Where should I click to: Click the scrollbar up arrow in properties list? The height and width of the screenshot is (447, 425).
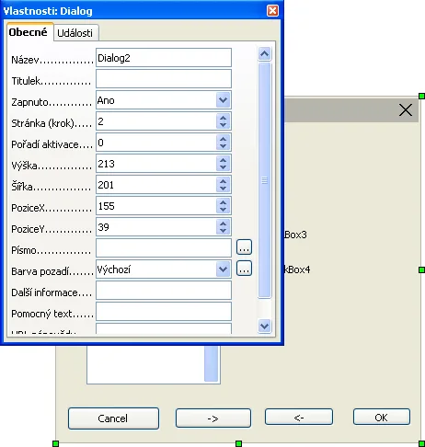click(264, 54)
